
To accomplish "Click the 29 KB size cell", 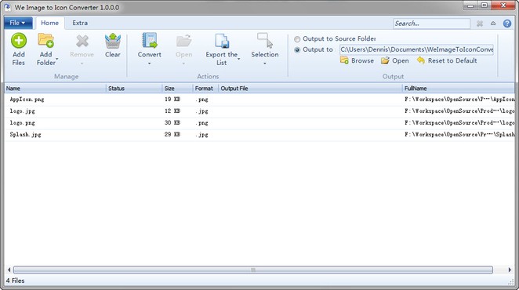I will [172, 135].
